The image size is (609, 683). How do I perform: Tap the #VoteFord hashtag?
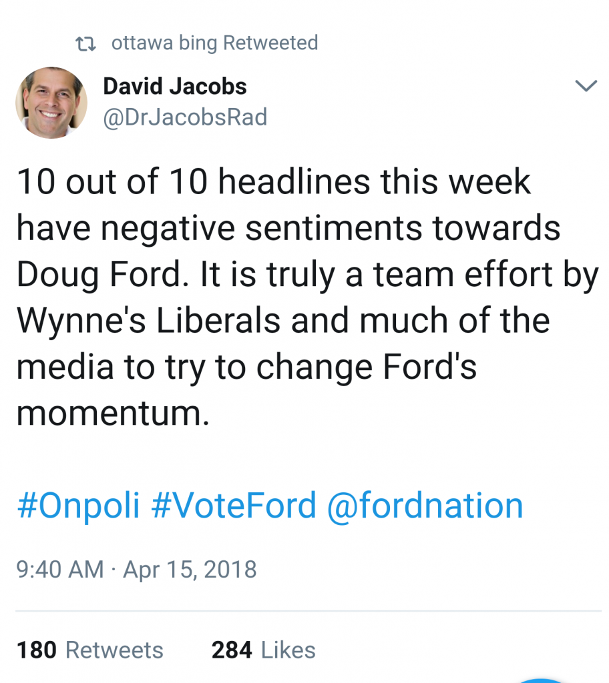(x=234, y=506)
